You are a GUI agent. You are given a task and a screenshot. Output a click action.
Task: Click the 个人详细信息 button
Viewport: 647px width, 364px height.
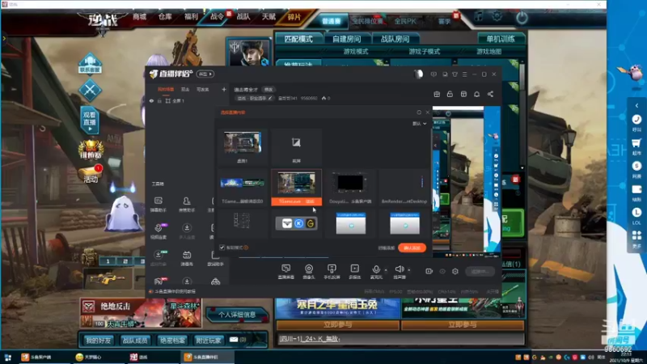click(237, 315)
